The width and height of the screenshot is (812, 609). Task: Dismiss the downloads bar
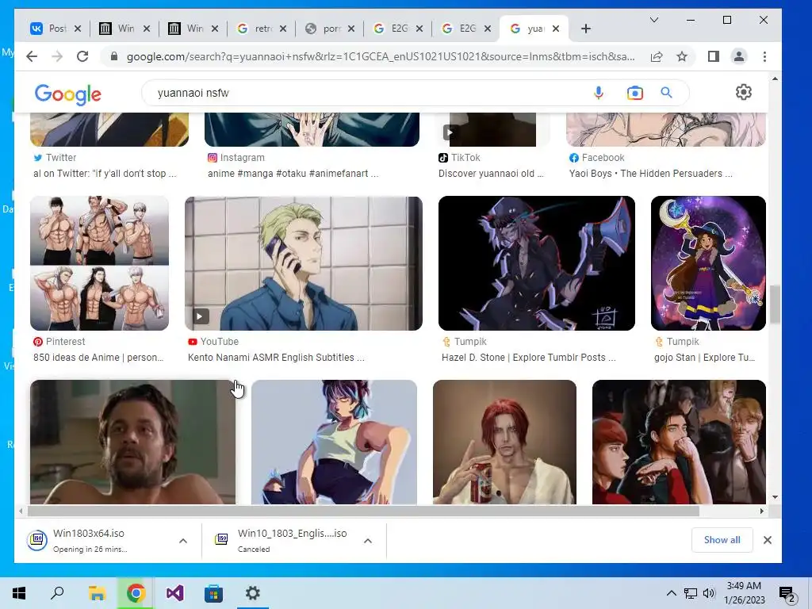(768, 540)
